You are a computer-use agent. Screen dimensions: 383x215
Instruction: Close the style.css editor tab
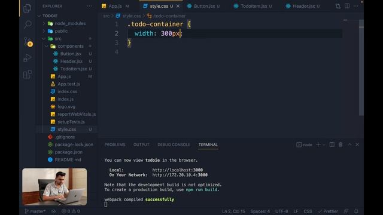pos(178,6)
